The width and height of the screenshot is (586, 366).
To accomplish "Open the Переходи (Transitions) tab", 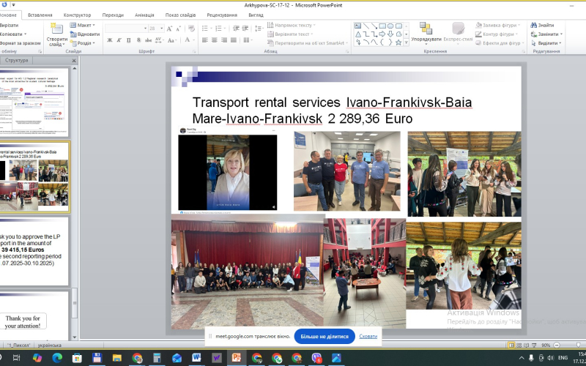I will click(113, 15).
